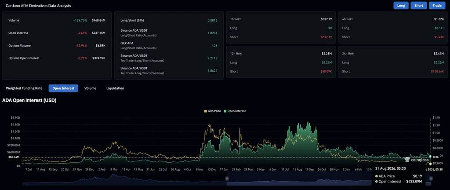Click ADA Price yellow legend swatch
The image size is (450, 190).
coord(205,111)
